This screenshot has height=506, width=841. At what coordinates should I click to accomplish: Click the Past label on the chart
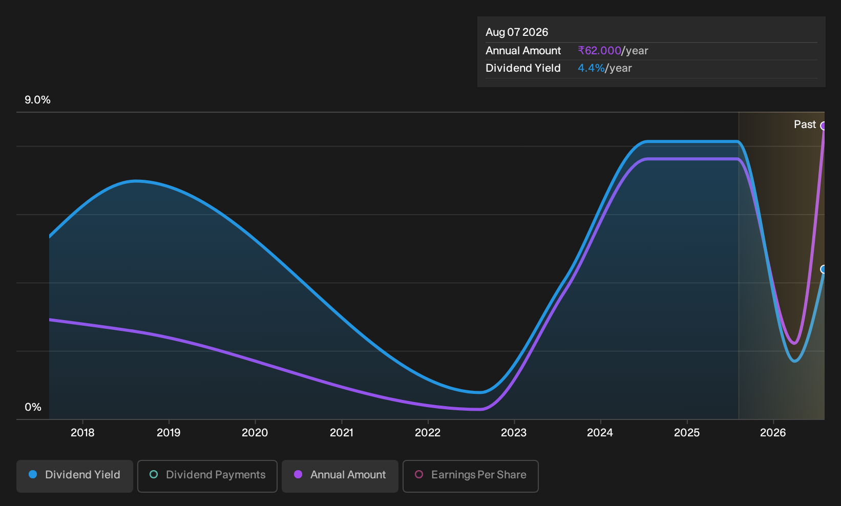pyautogui.click(x=805, y=124)
